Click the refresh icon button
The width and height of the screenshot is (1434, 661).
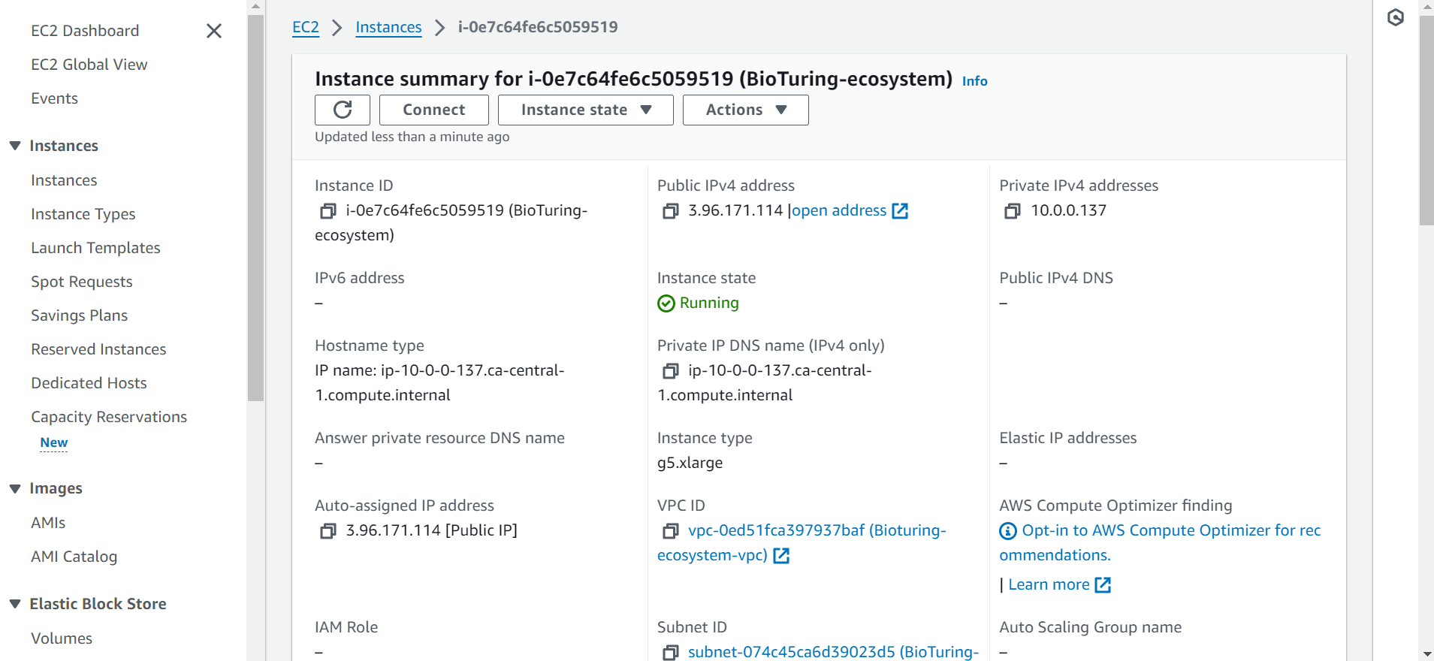click(x=342, y=110)
